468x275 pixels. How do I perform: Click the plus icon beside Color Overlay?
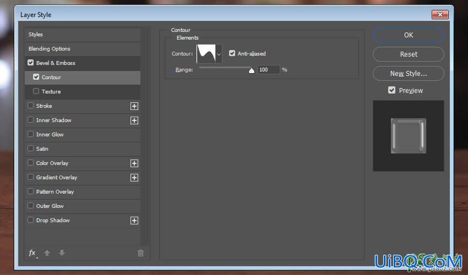coord(134,163)
